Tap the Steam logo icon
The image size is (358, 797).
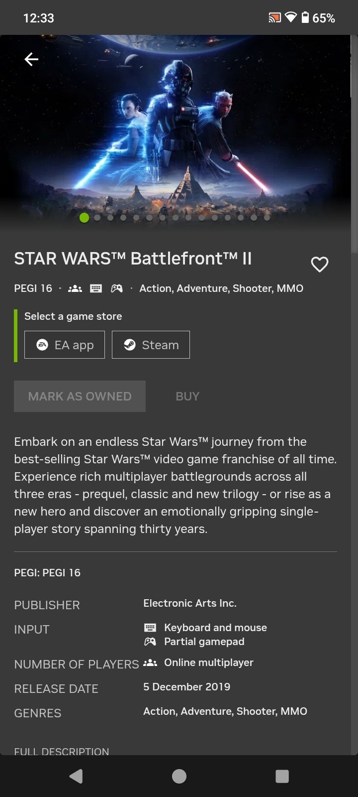(130, 344)
